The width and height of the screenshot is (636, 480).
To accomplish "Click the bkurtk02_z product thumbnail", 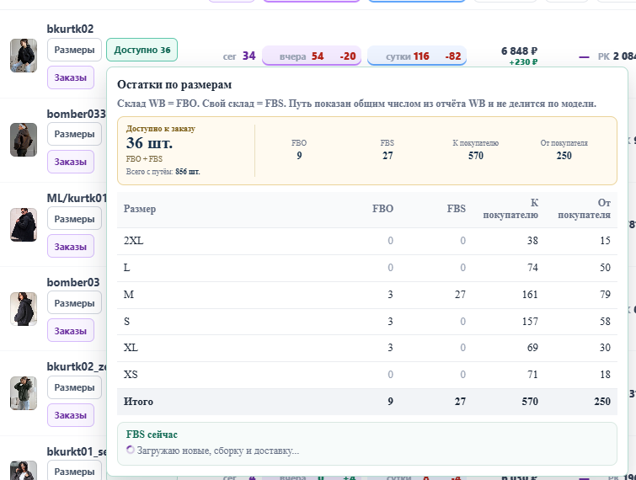I will [x=24, y=393].
